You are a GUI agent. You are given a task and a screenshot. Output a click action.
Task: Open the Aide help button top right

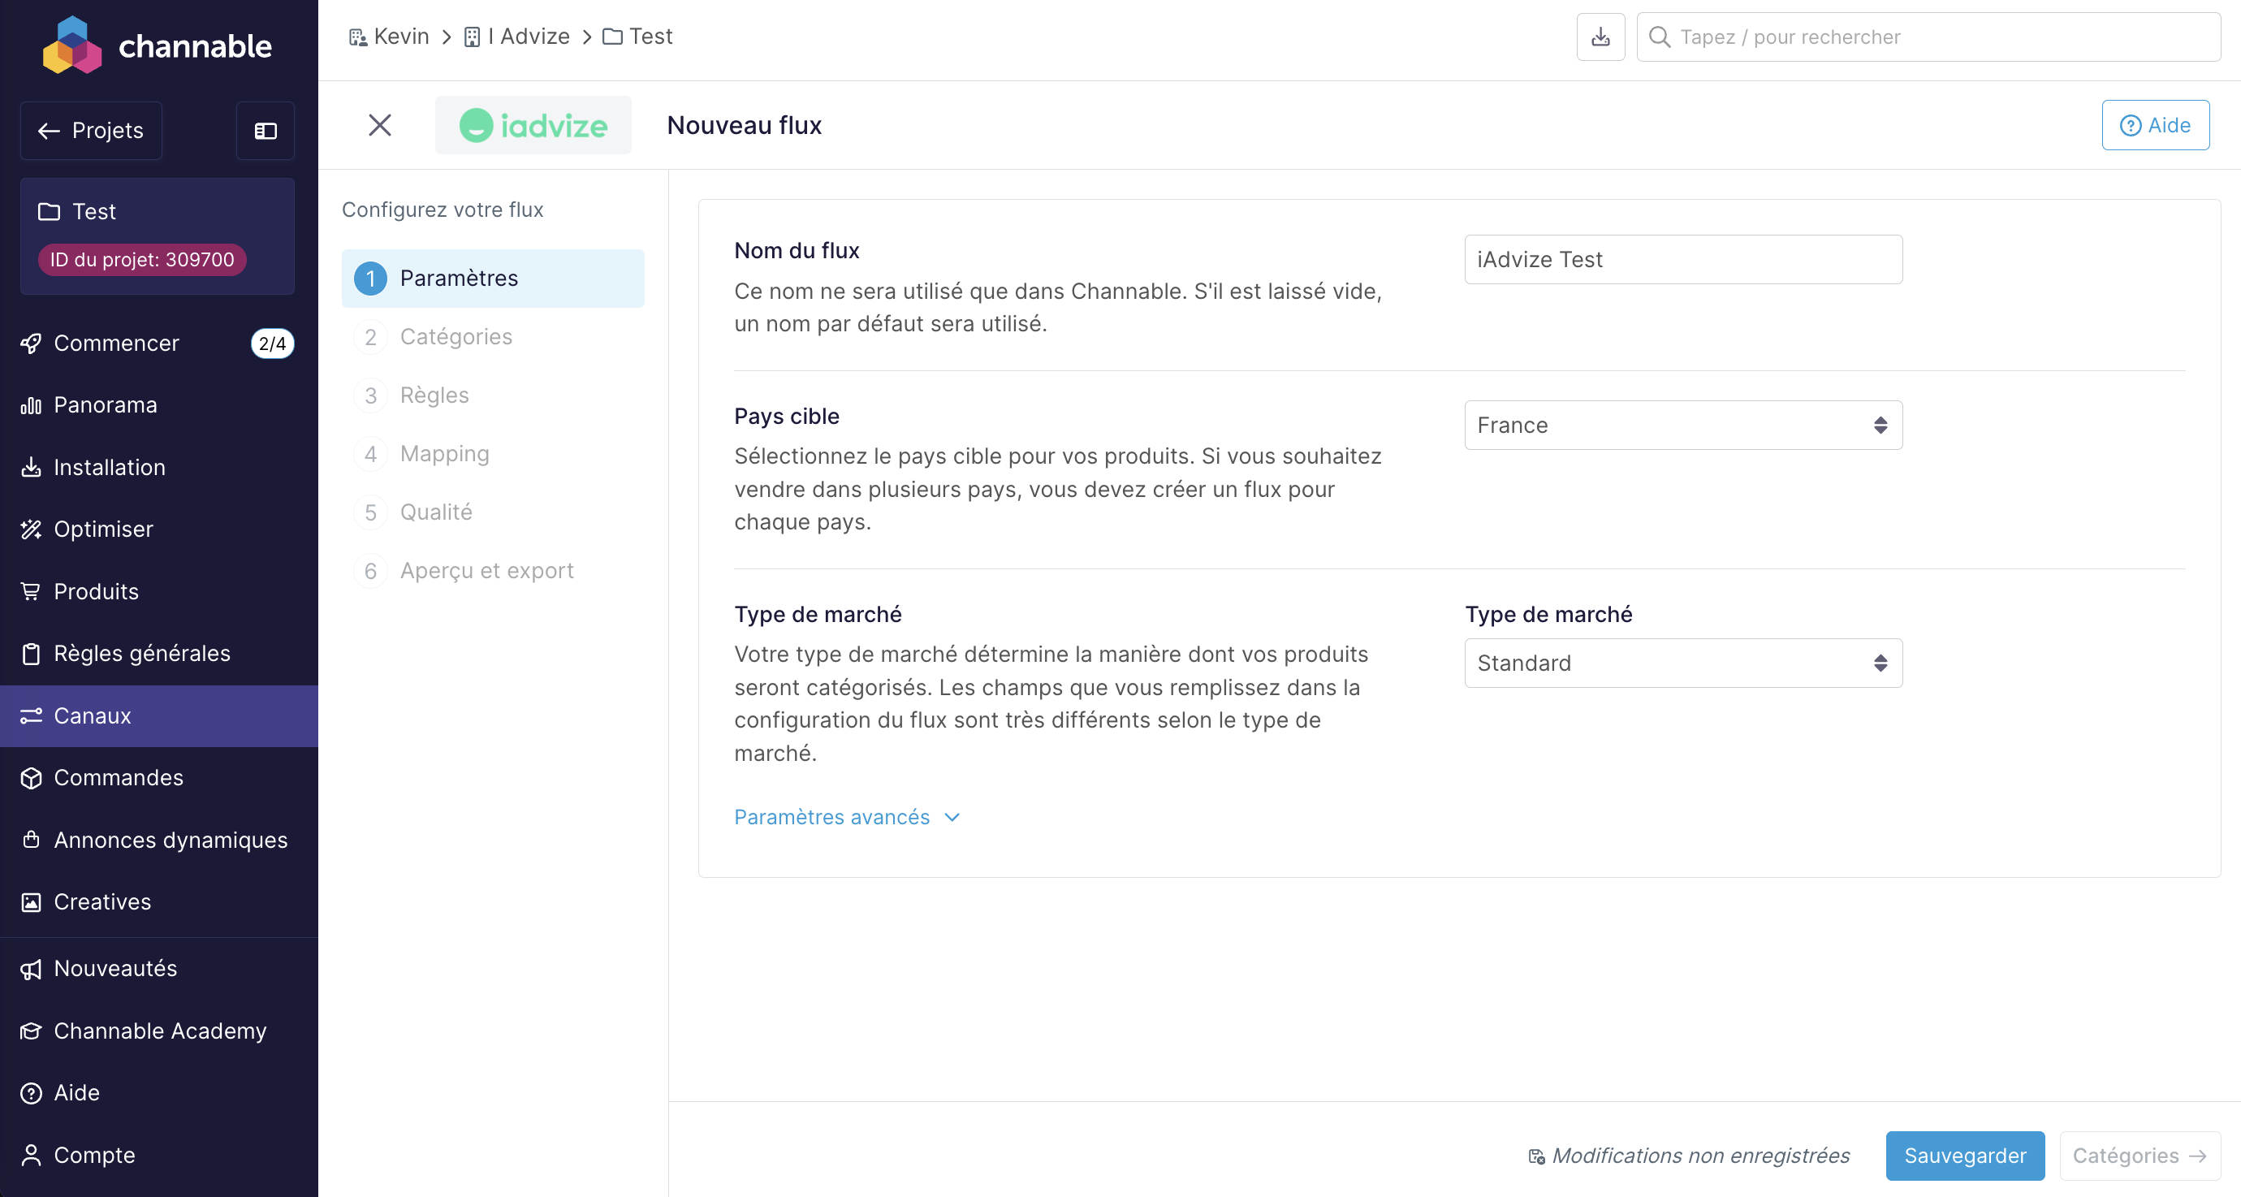2155,125
